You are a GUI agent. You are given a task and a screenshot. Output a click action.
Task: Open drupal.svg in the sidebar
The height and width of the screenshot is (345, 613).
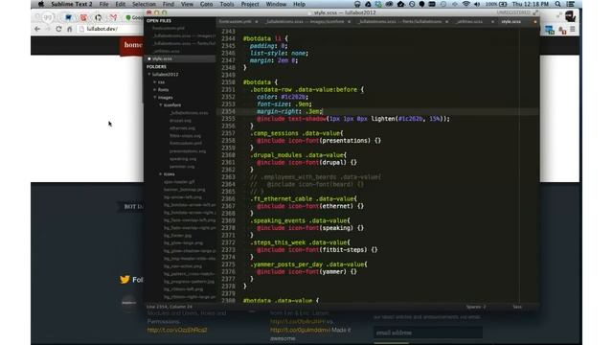pyautogui.click(x=180, y=121)
